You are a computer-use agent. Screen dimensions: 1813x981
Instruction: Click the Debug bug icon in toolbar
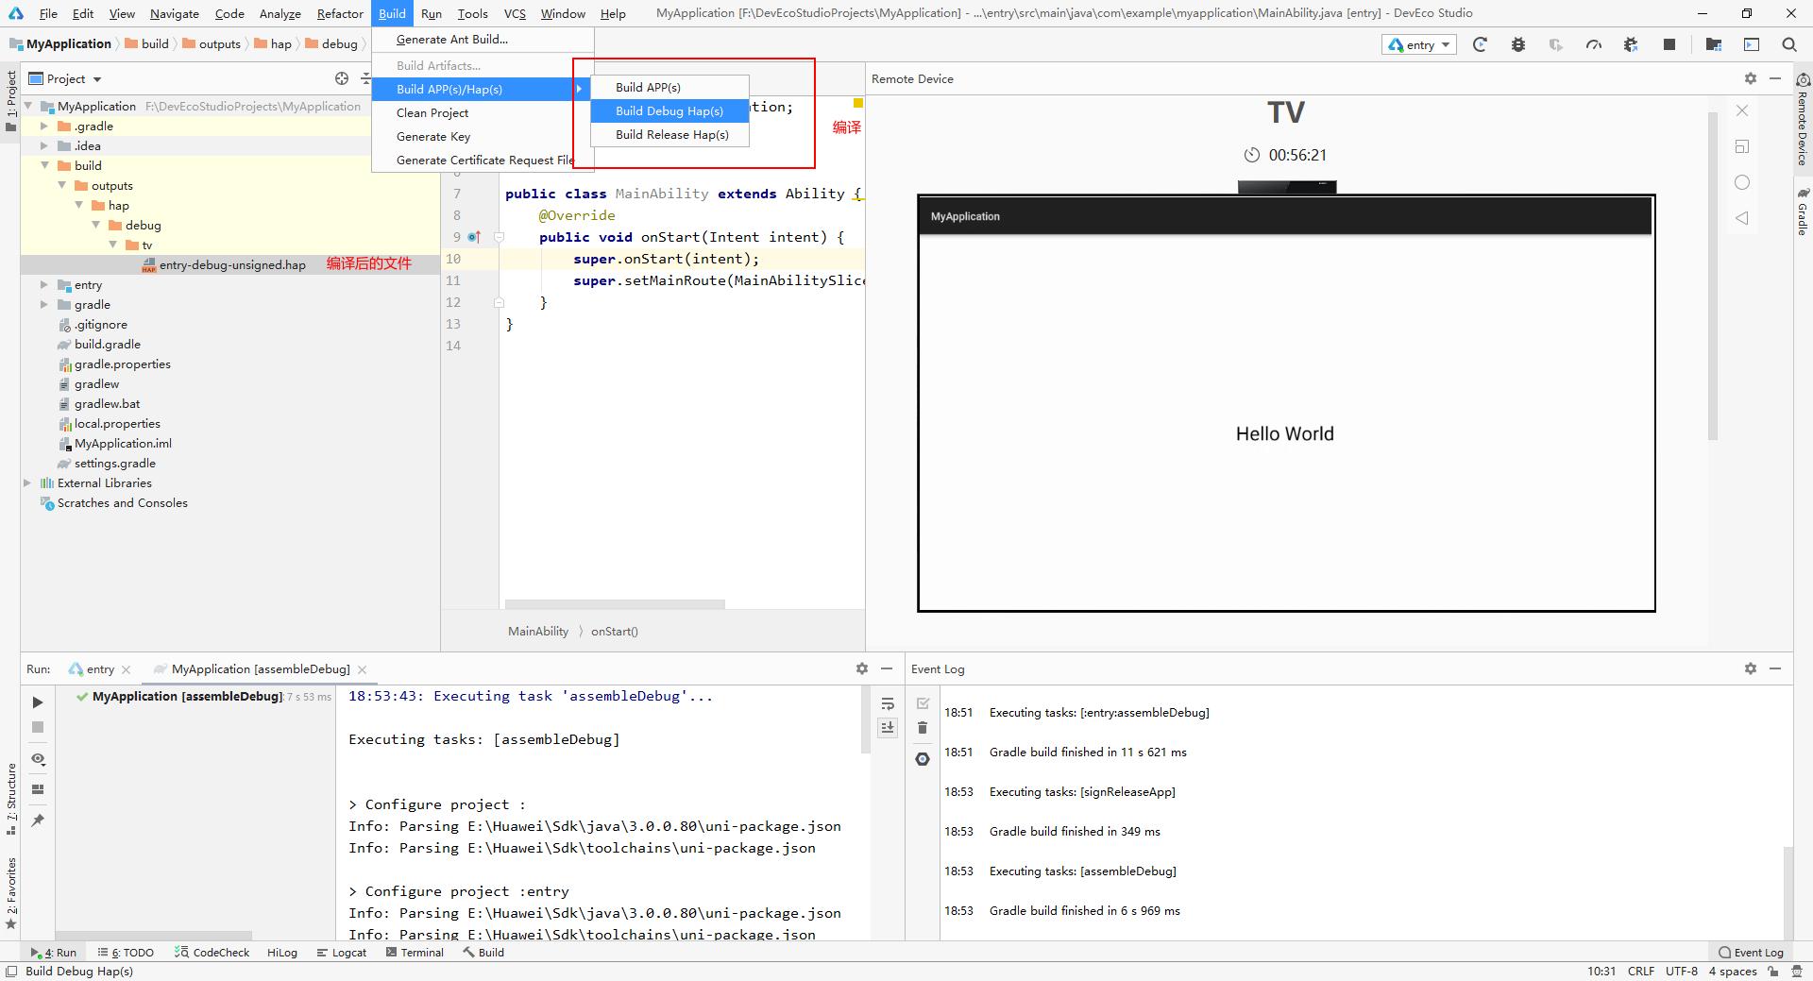point(1518,44)
